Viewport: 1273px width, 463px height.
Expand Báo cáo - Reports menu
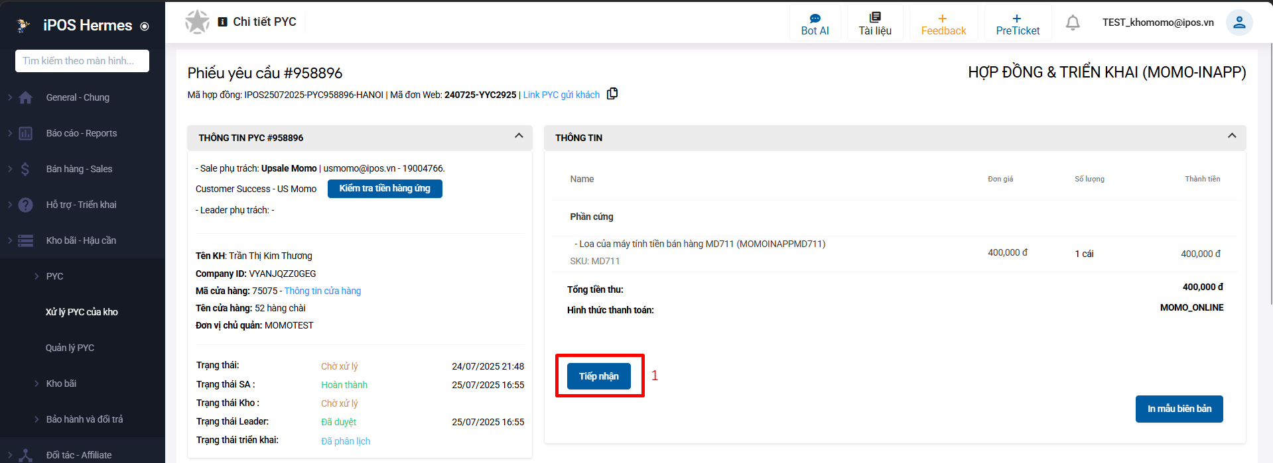pos(81,133)
